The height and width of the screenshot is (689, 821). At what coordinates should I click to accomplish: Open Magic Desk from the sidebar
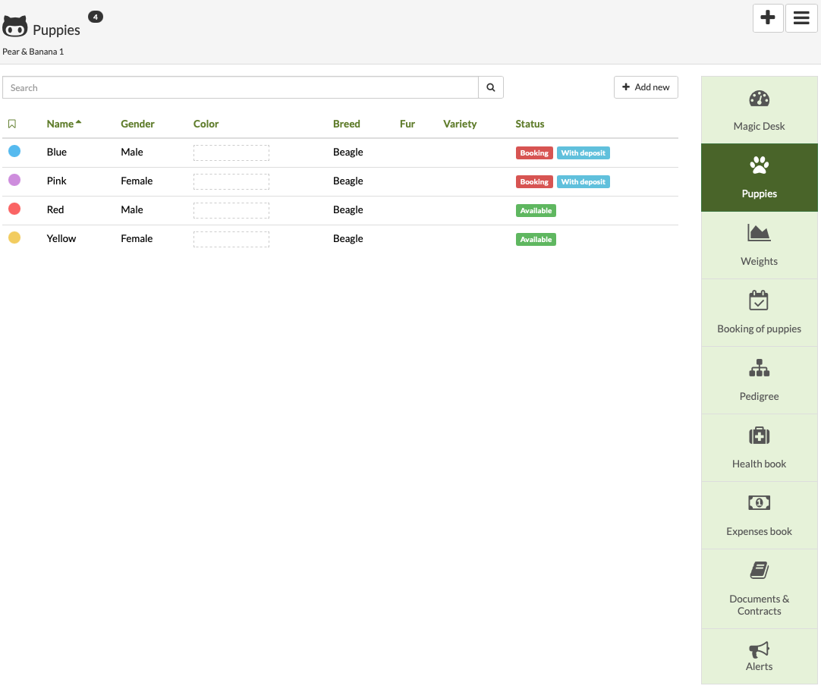pos(759,110)
